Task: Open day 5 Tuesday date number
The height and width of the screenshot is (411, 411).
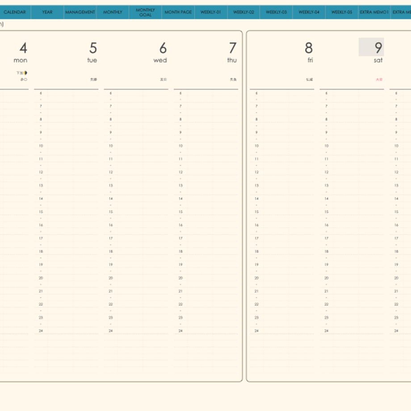Action: [x=93, y=48]
